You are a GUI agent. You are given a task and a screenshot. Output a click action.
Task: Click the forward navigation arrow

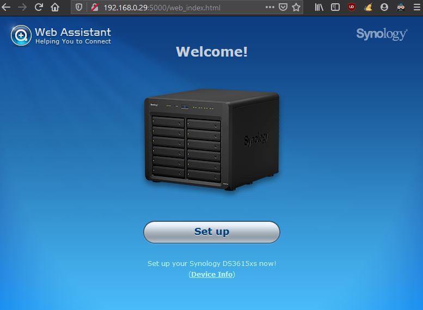click(22, 7)
